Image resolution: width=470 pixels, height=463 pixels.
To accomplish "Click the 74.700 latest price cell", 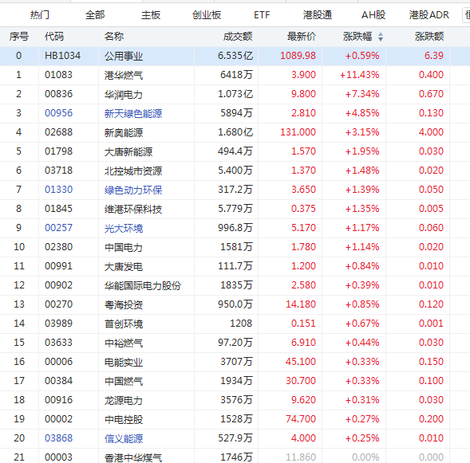I will coord(301,419).
